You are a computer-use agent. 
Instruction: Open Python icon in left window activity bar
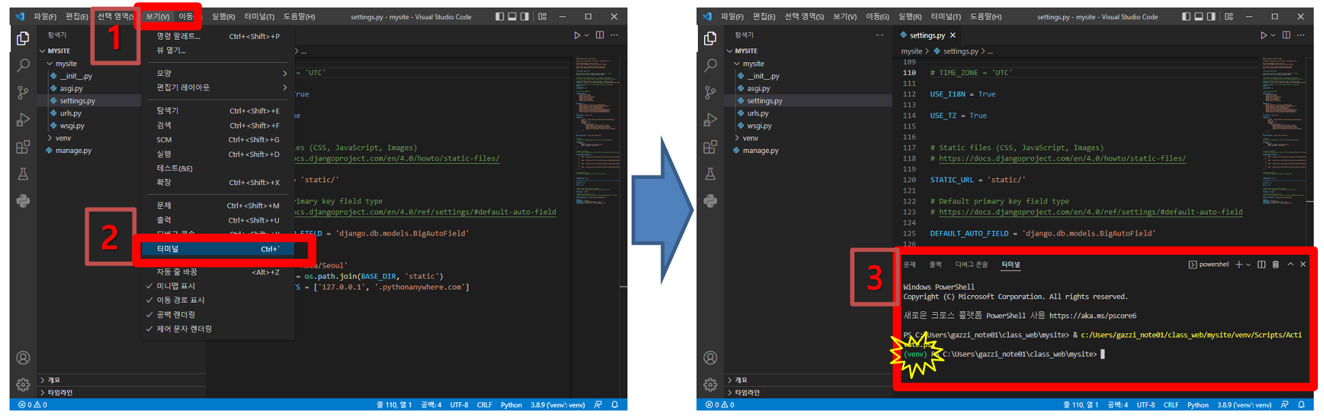click(23, 201)
